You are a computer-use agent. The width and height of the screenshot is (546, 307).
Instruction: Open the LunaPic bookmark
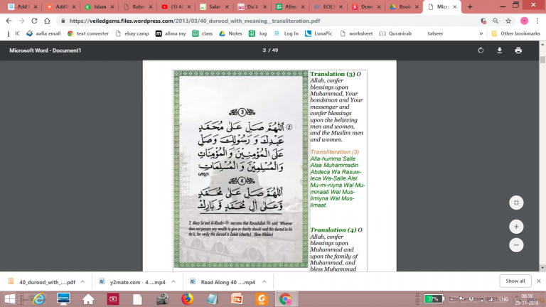(x=318, y=33)
